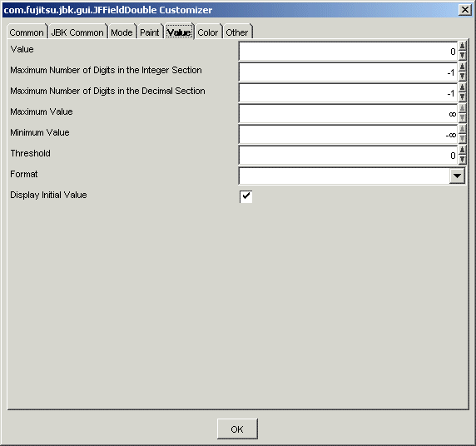Click Maximum Value down arrow
Image resolution: width=476 pixels, height=446 pixels.
462,118
